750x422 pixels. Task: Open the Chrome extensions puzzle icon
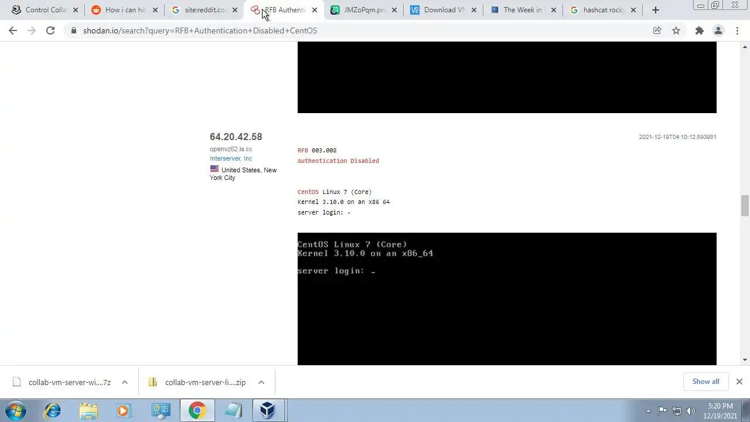(699, 30)
